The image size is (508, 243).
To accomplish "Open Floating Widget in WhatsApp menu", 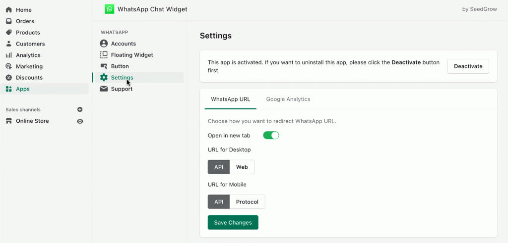I will click(131, 55).
